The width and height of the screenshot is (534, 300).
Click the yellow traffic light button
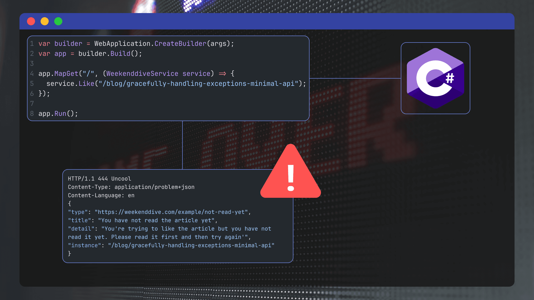(44, 21)
